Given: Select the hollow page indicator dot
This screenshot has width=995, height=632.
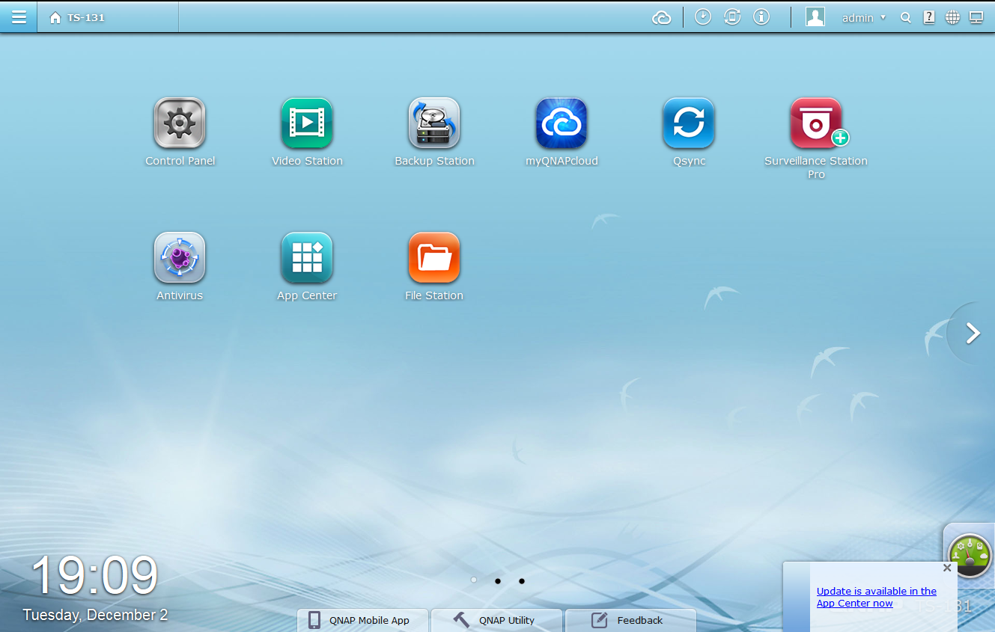Looking at the screenshot, I should 474,580.
